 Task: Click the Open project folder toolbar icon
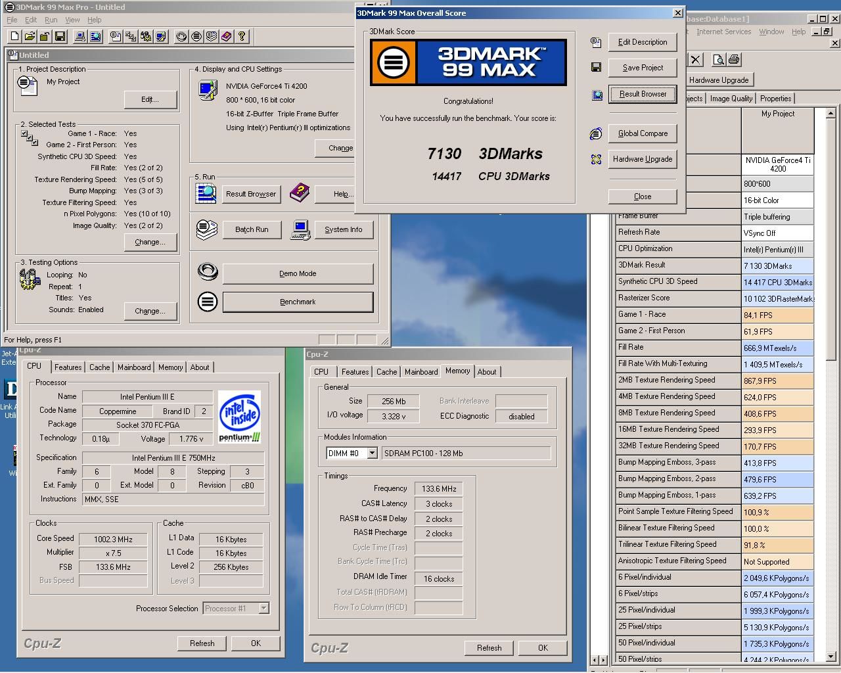tap(29, 37)
